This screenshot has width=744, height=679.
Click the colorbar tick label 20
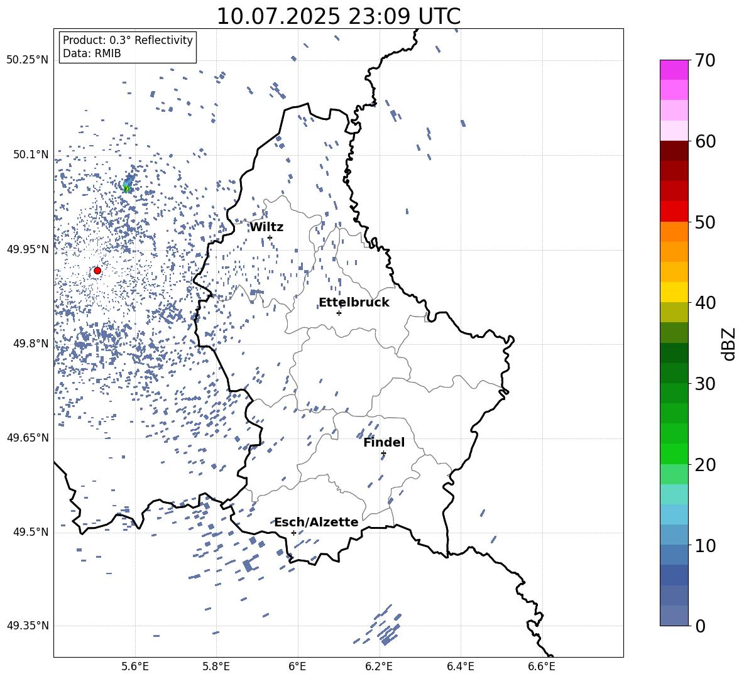[x=705, y=465]
